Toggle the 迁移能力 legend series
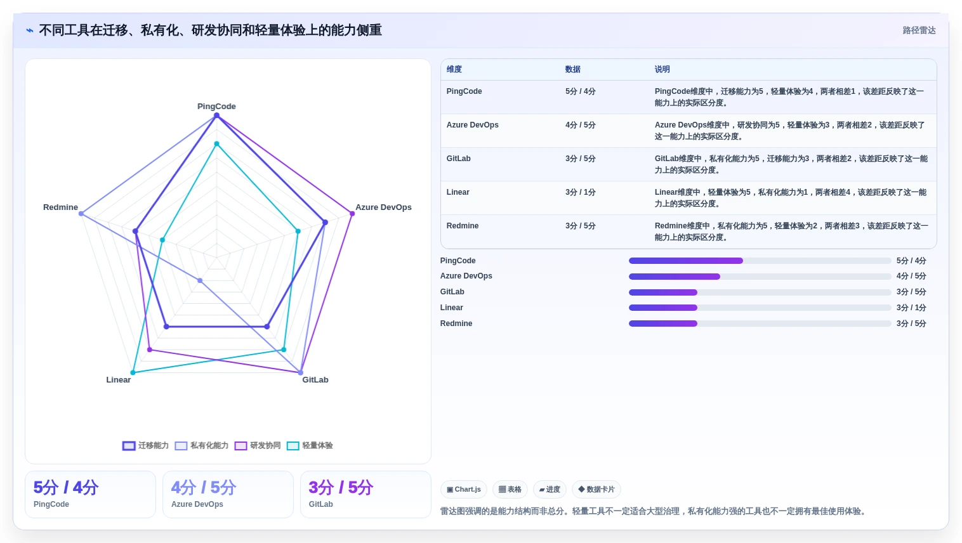962x543 pixels. click(145, 445)
